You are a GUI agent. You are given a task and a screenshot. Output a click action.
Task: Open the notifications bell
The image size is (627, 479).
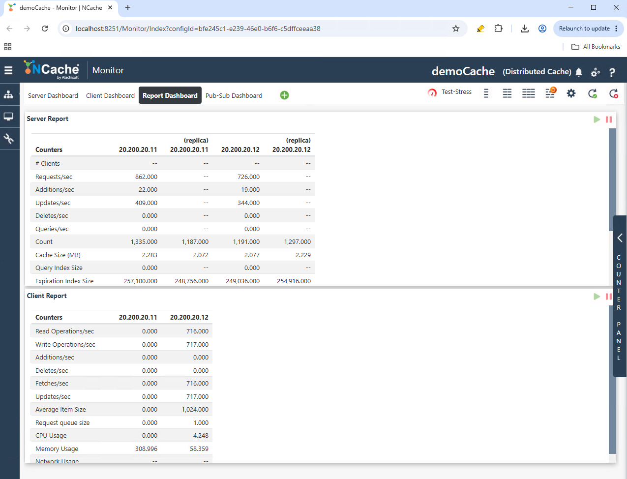click(579, 72)
